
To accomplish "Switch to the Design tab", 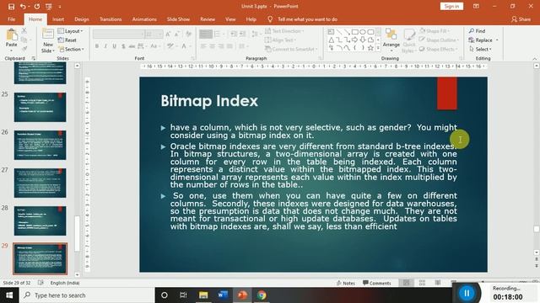I will click(x=82, y=19).
